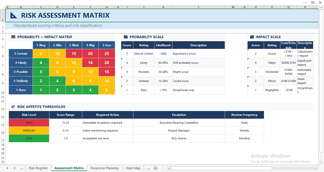
Task: Click the target icon beside Risk Appetite Thresholds
Action: coord(13,107)
